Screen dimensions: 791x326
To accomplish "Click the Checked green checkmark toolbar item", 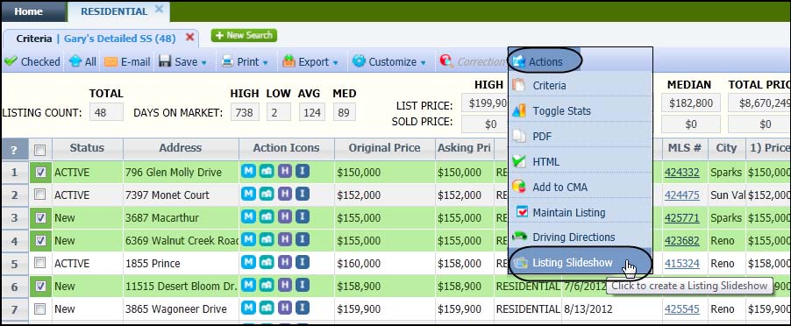I will [x=32, y=61].
